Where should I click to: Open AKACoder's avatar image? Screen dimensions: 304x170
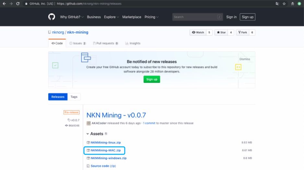[x=88, y=123]
